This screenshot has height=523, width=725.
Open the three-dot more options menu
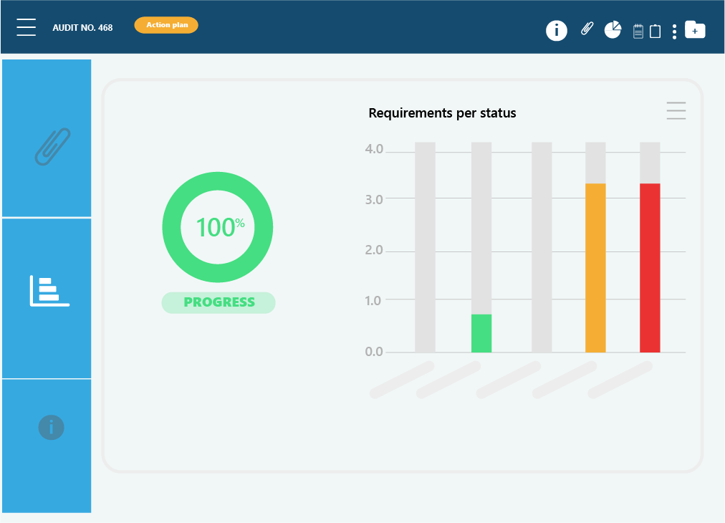[x=674, y=32]
